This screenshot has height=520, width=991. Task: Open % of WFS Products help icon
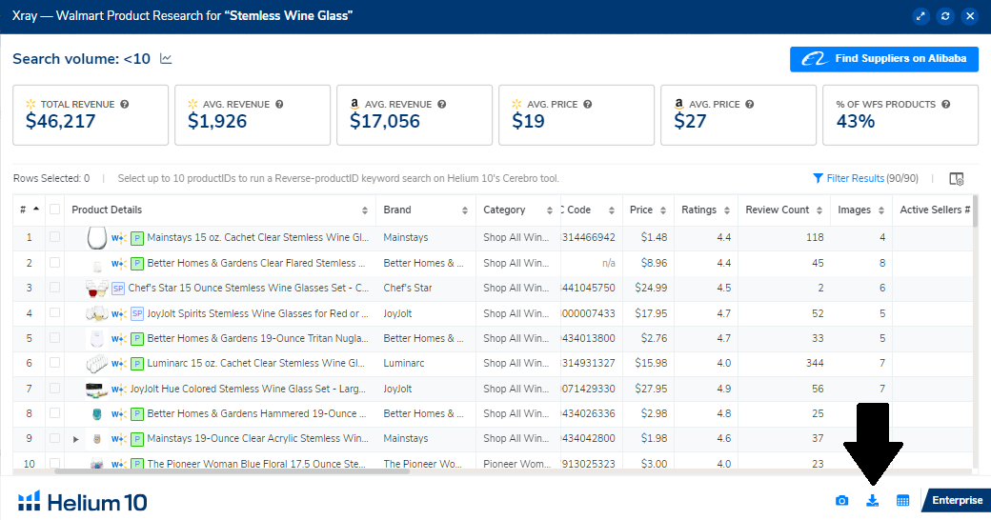pyautogui.click(x=946, y=104)
